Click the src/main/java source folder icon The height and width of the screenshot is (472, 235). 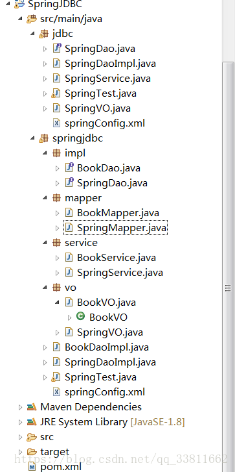point(32,19)
